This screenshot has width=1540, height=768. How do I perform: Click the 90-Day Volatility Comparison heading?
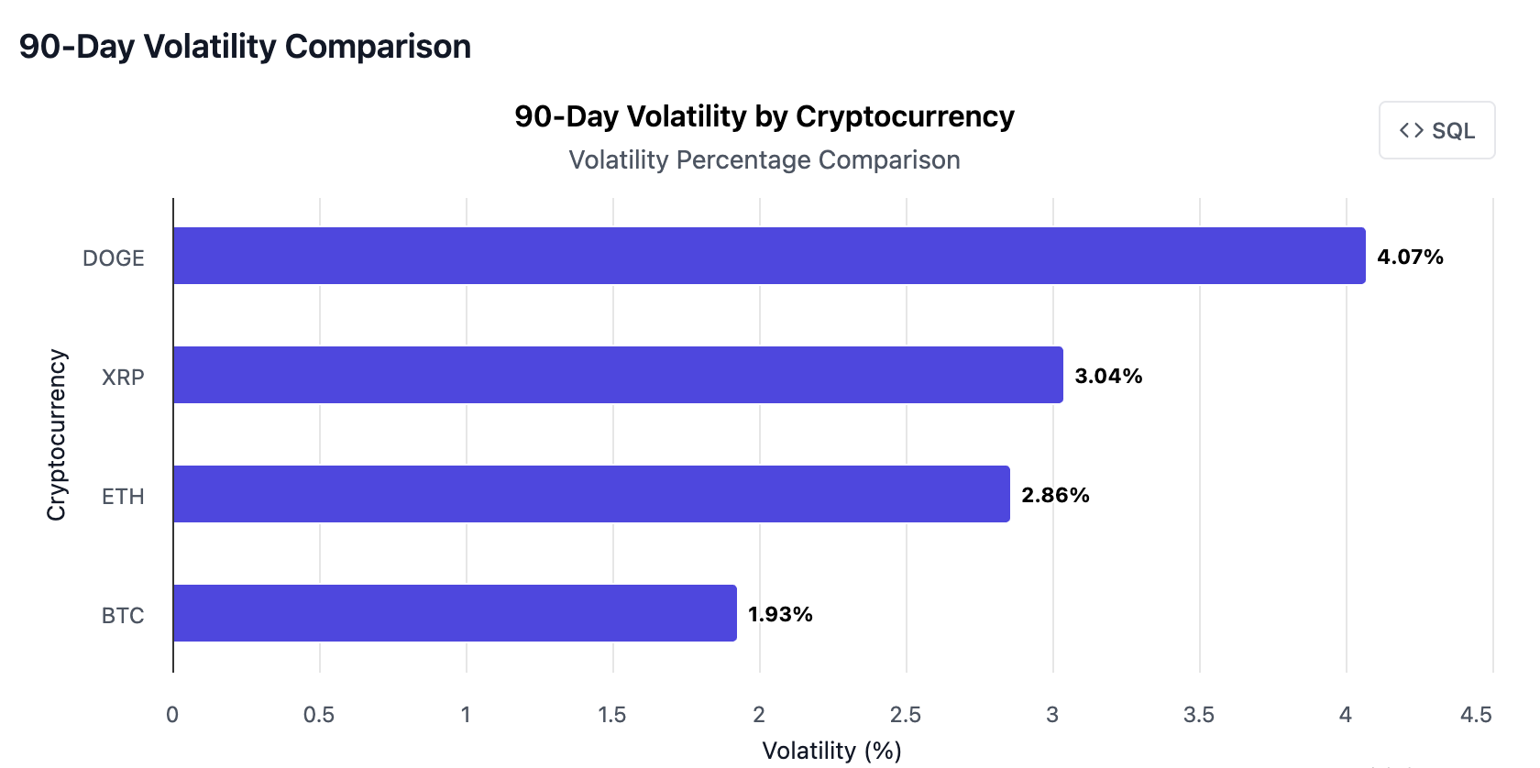pyautogui.click(x=246, y=46)
